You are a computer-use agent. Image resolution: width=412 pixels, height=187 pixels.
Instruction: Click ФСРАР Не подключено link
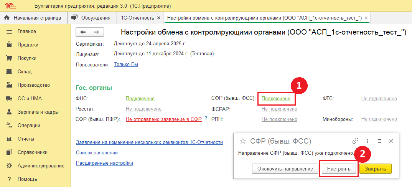tap(279, 109)
